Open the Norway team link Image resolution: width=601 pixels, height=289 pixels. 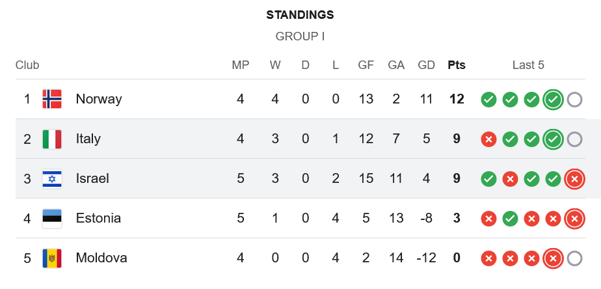(99, 99)
